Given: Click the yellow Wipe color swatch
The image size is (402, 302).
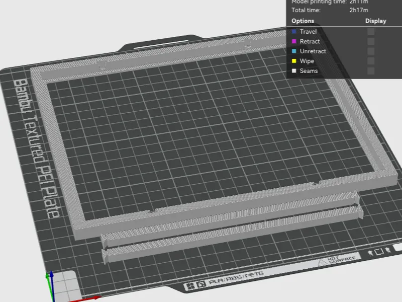Looking at the screenshot, I should 294,61.
